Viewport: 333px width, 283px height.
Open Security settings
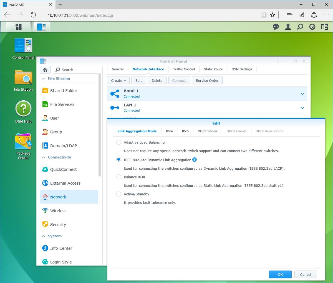pyautogui.click(x=69, y=225)
